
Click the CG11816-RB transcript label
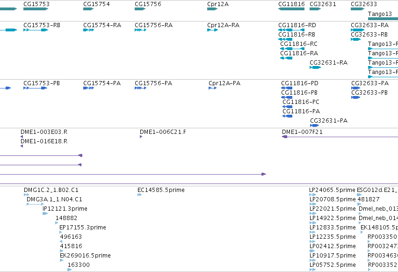coord(297,35)
